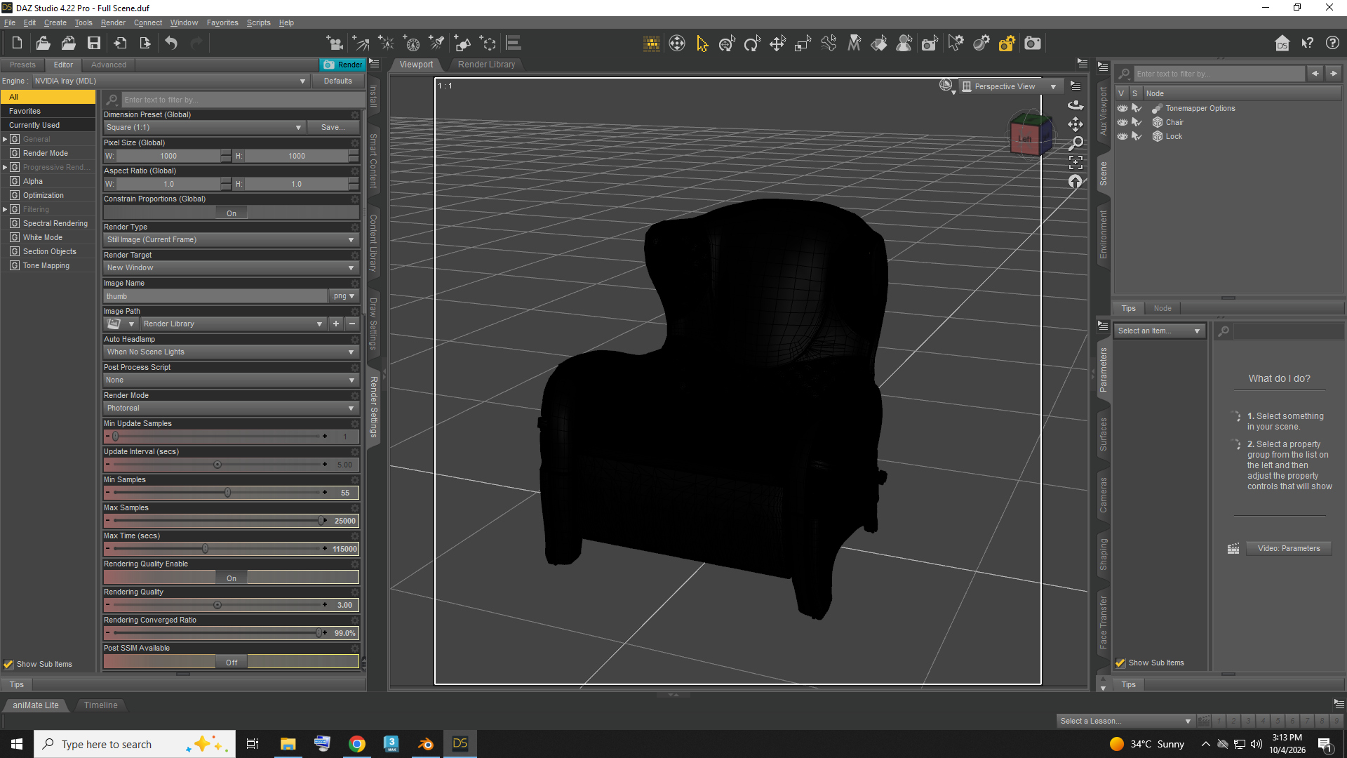
Task: Activate the What's This help pointer
Action: [x=1307, y=44]
